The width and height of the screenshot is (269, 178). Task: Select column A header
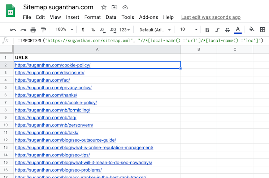pos(97,50)
